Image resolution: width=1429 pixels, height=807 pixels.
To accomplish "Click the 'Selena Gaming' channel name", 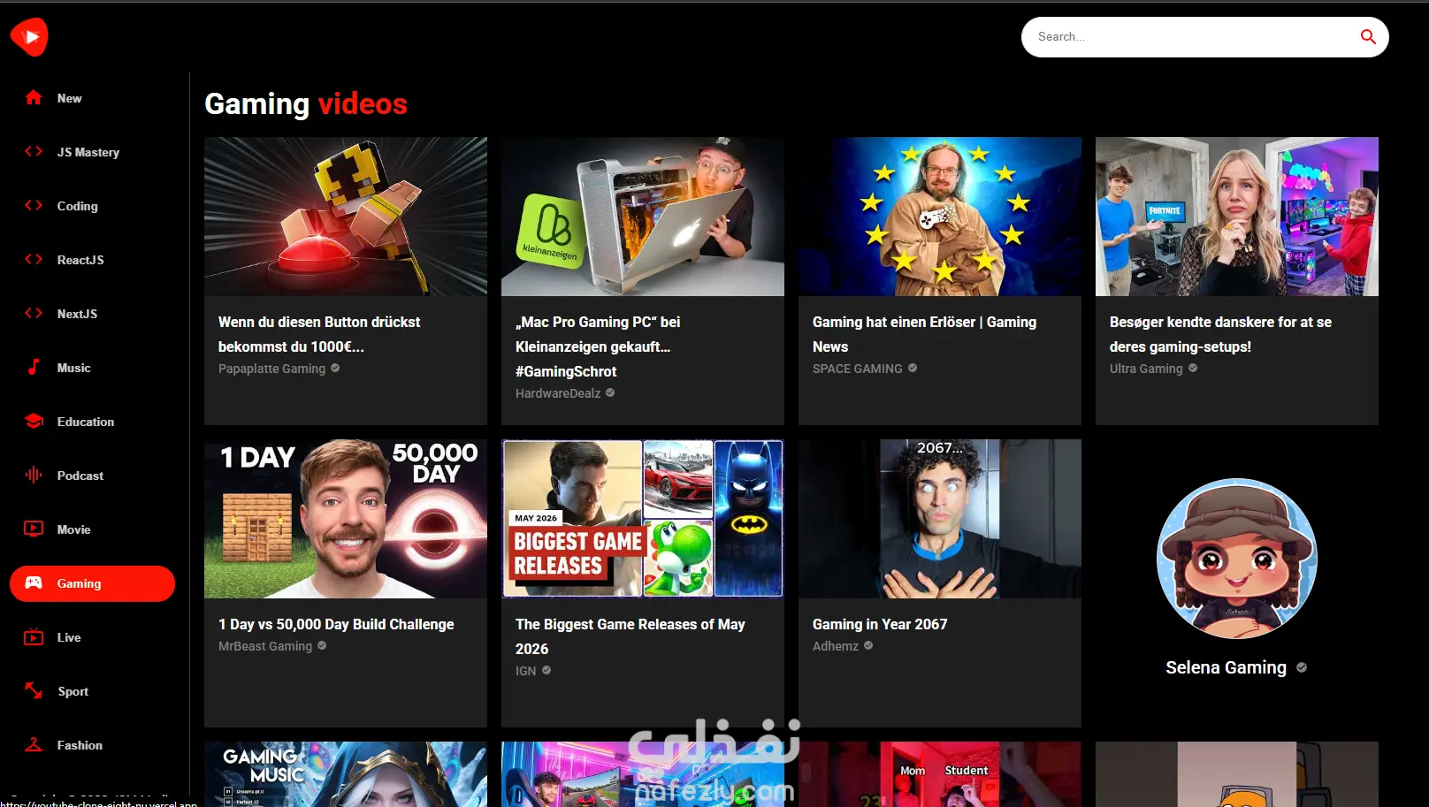I will tap(1226, 667).
